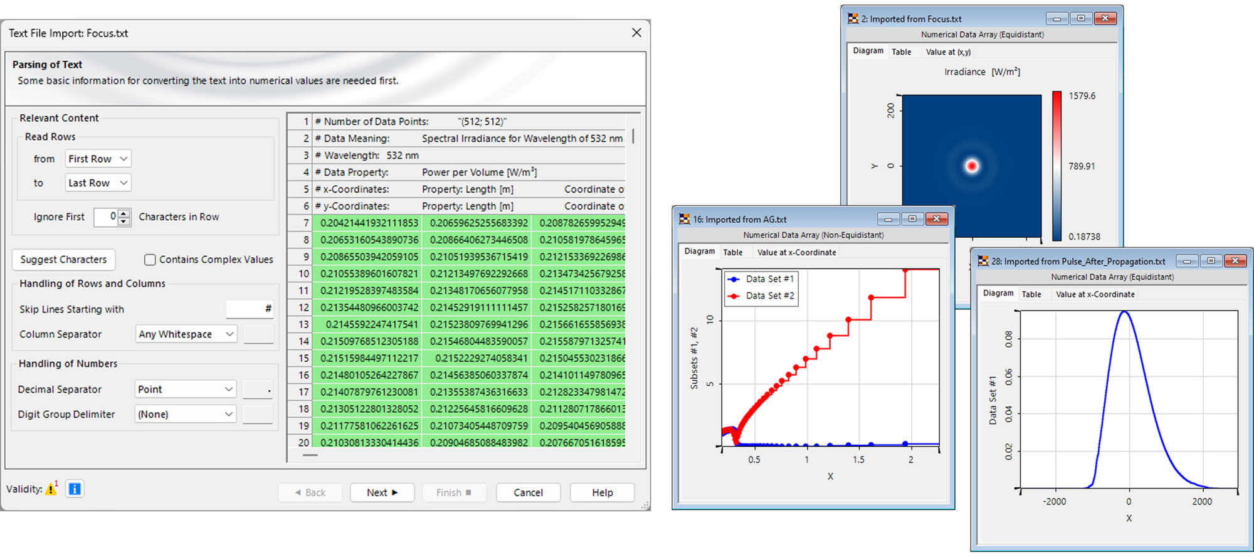Increase the Ignore First characters value
This screenshot has width=1254, height=557.
pos(124,213)
